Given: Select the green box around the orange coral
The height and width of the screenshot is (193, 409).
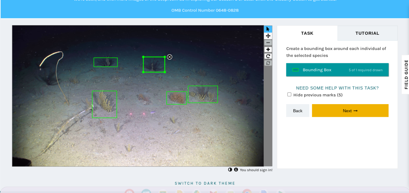Looking at the screenshot, I should (176, 98).
